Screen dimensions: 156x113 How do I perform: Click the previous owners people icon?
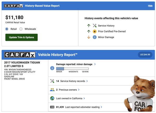[x=52, y=90]
